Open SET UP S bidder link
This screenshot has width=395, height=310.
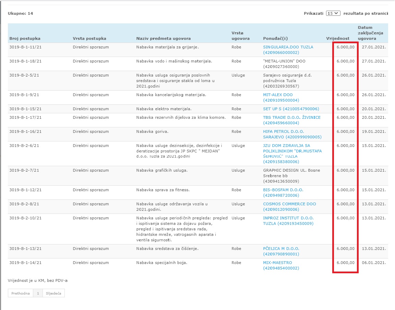click(x=291, y=109)
